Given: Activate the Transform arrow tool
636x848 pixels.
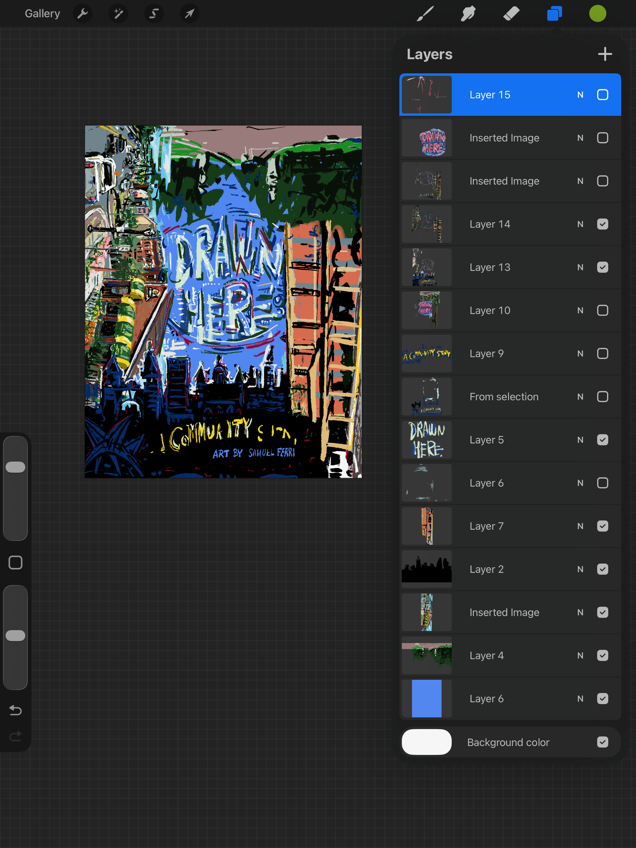Looking at the screenshot, I should point(189,14).
